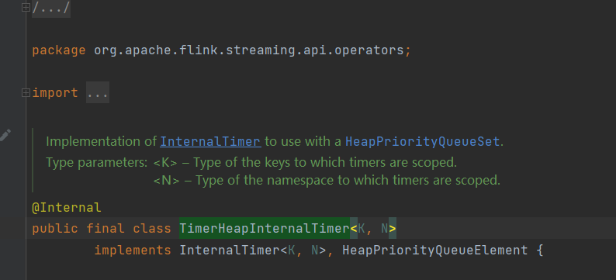
Task: Click the 'public' modifier keyword
Action: 55,228
